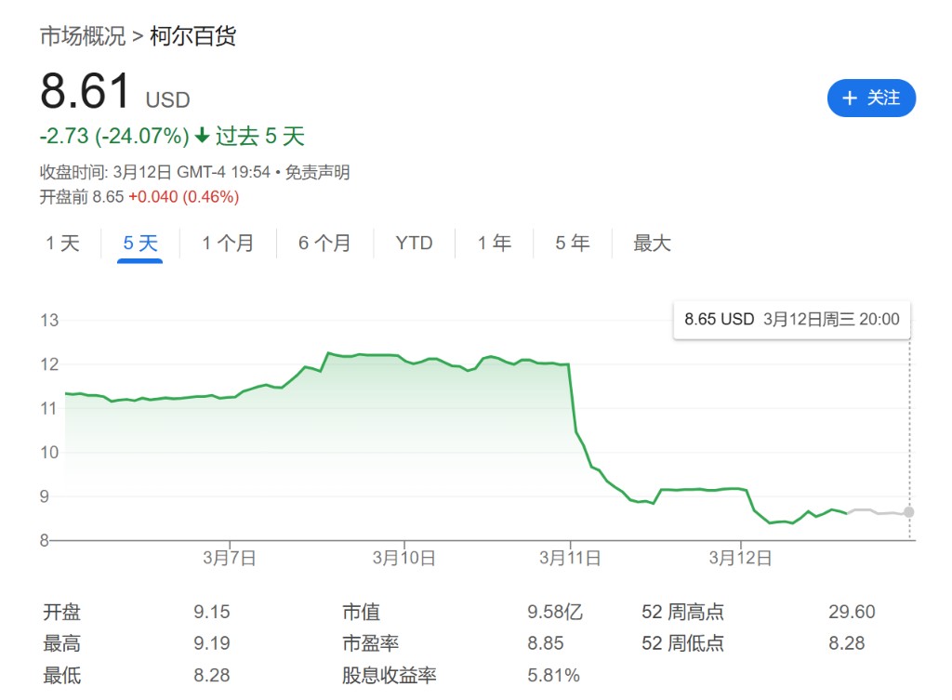
Task: Click the 52 周高点 value 29.60
Action: coord(852,612)
